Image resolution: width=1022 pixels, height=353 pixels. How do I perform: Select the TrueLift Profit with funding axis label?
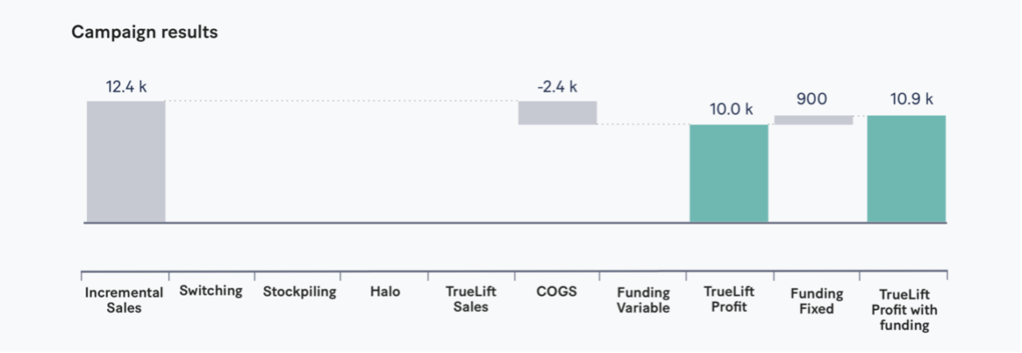pyautogui.click(x=904, y=308)
